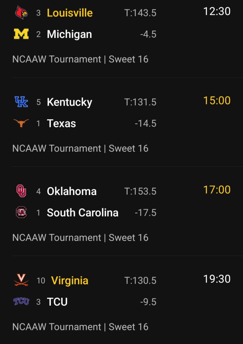The image size is (243, 344).
Task: Open the Louisville team name
Action: tap(70, 13)
